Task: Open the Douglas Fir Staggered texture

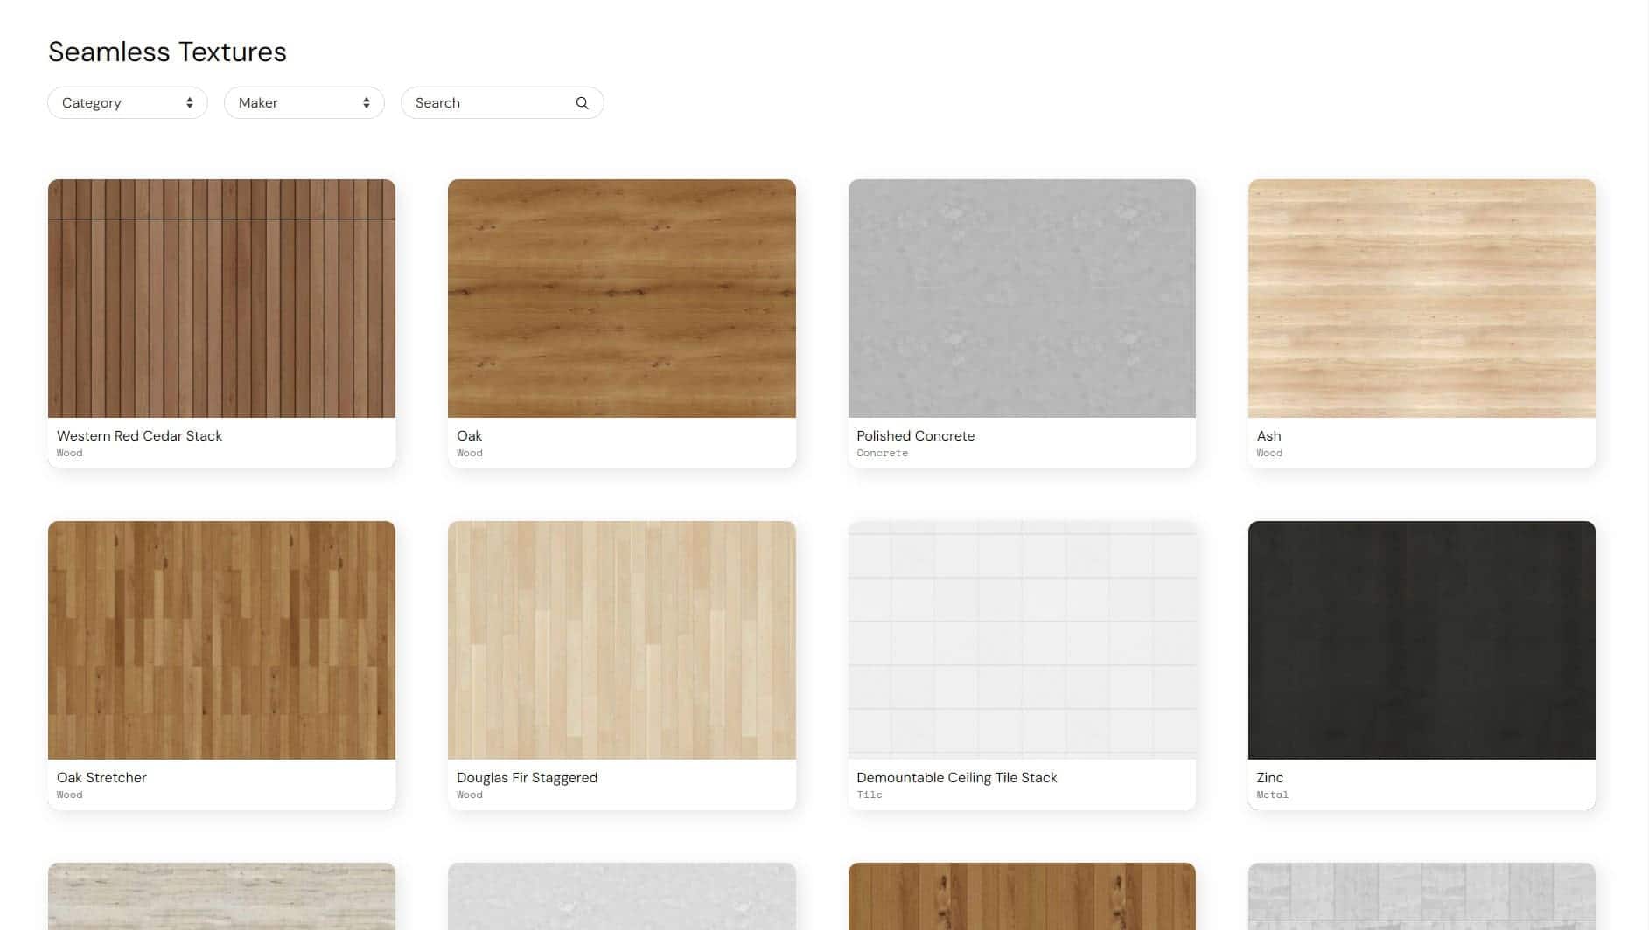Action: point(621,639)
